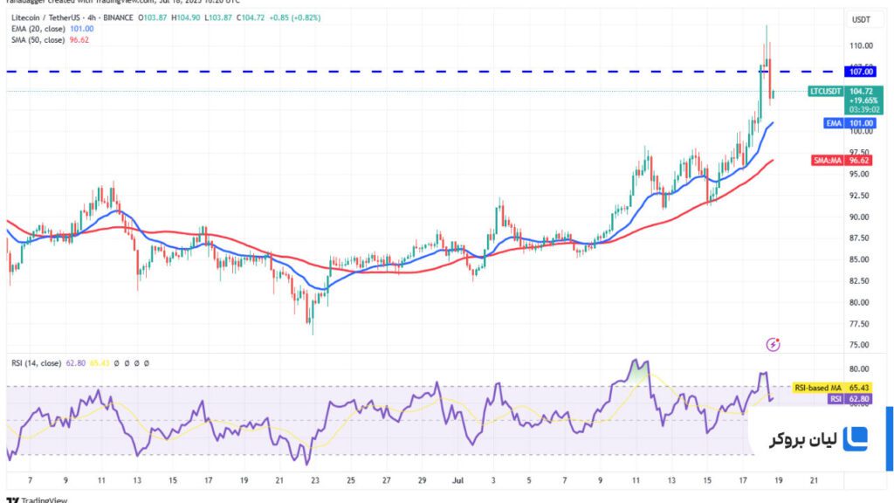Click the 110.00 price axis label
Viewport: 894px width, 503px height.
(x=861, y=45)
